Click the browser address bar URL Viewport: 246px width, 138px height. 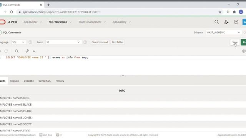tap(61, 12)
